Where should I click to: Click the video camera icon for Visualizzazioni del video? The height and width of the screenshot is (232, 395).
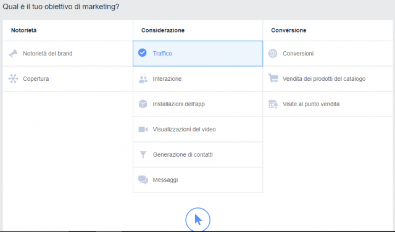coord(143,129)
